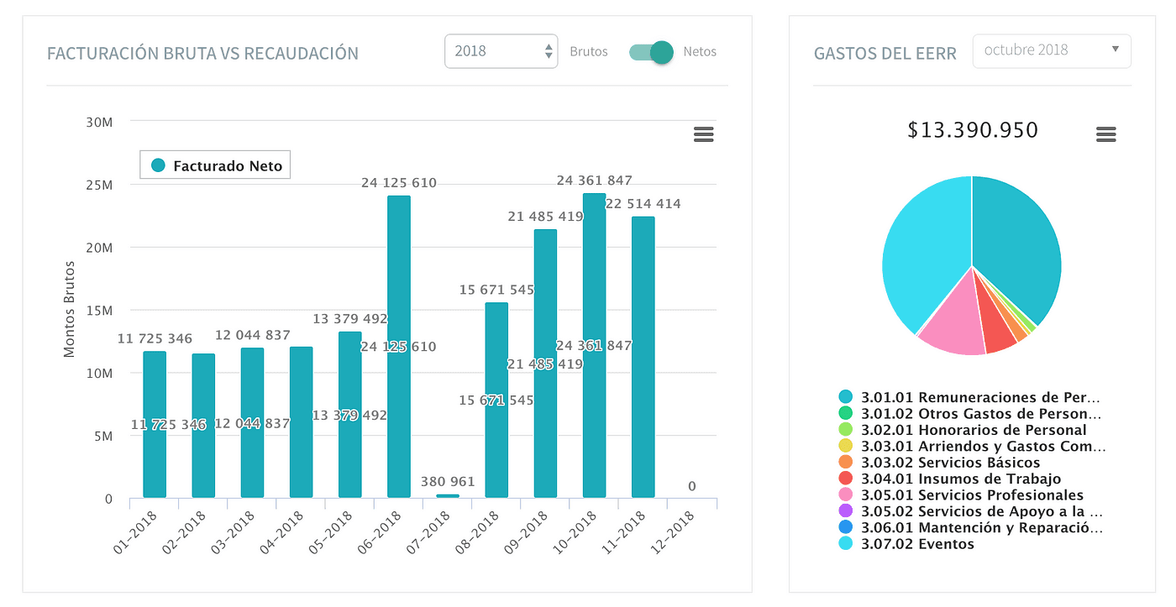Toggle 3.05.01 Servicios Profesionales legend item
1176x607 pixels.
click(961, 495)
